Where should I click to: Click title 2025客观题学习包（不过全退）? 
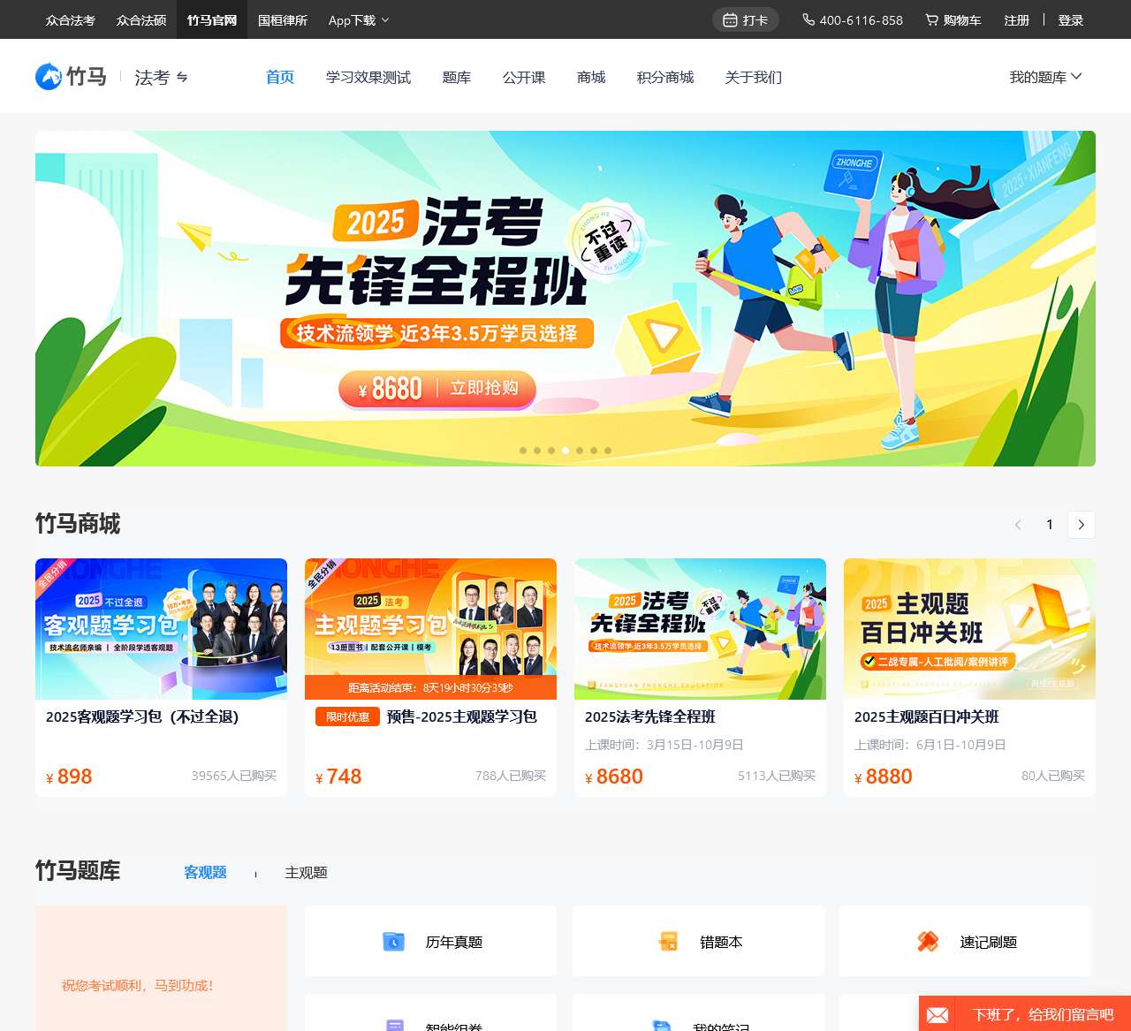click(142, 716)
